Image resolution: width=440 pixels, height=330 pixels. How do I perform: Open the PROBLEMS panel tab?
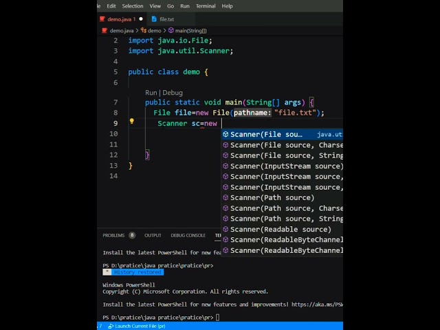coord(113,235)
